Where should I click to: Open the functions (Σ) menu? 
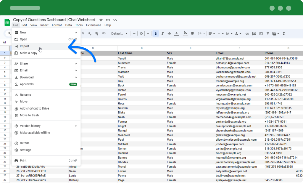(283, 33)
